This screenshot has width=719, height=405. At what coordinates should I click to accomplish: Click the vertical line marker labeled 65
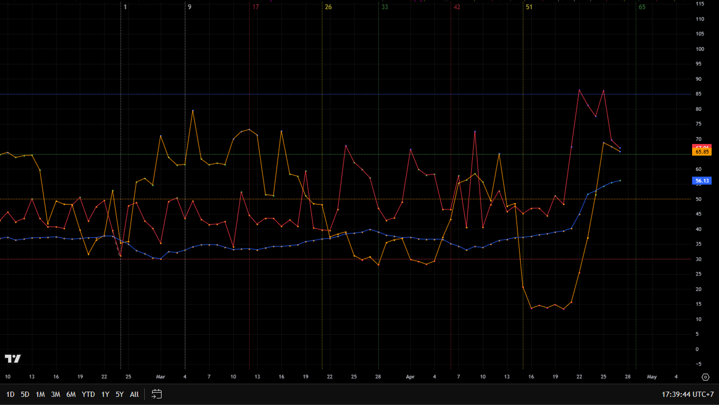pyautogui.click(x=642, y=7)
